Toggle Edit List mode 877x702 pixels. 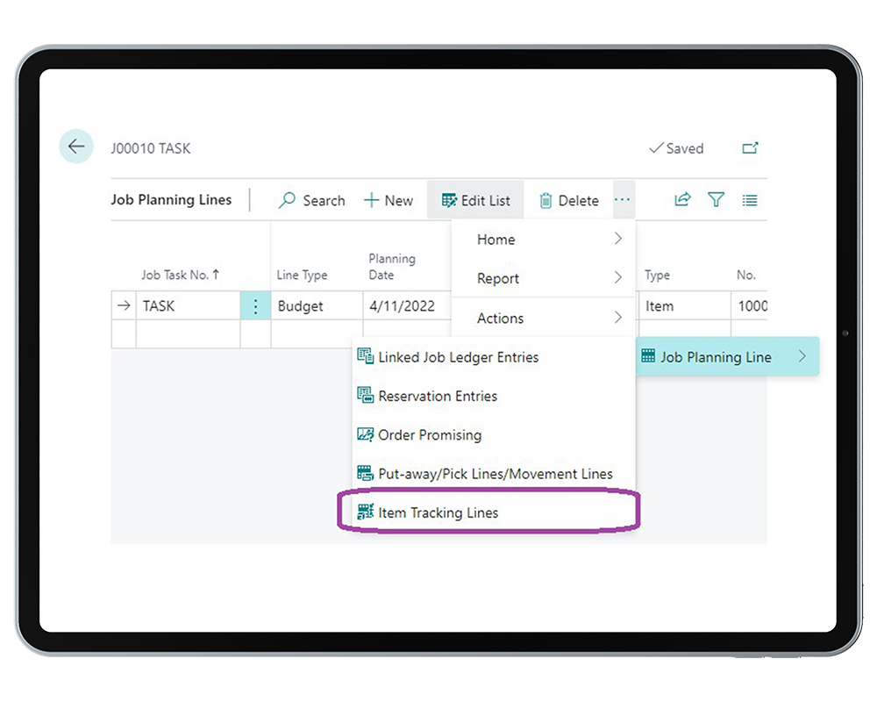pos(475,200)
